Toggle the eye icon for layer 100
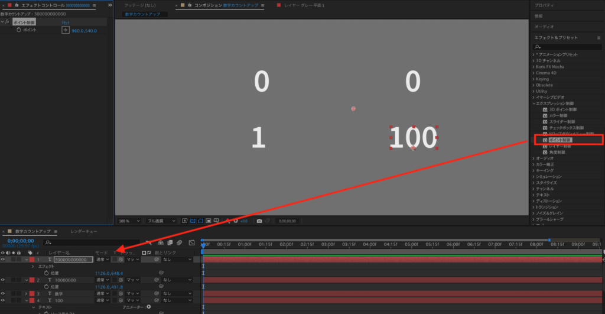 [x=3, y=300]
